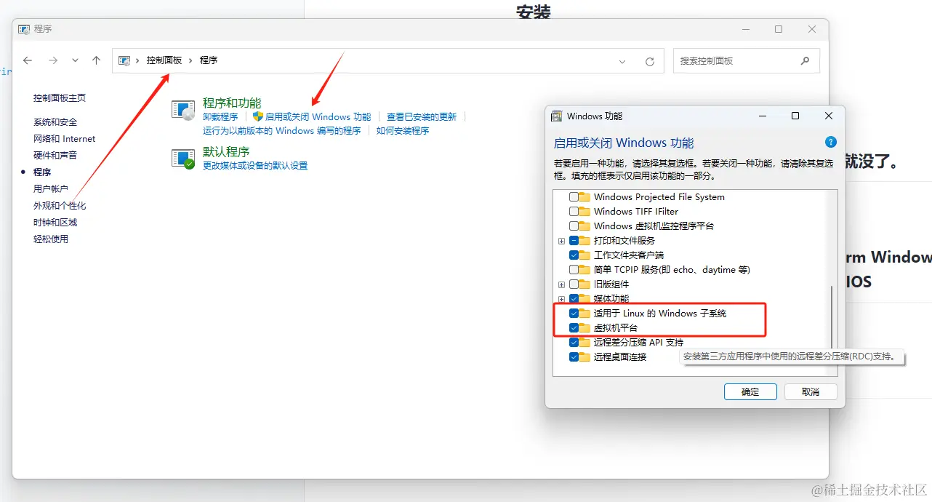932x502 pixels.
Task: Select 程序 in the breadcrumb path
Action: point(209,60)
